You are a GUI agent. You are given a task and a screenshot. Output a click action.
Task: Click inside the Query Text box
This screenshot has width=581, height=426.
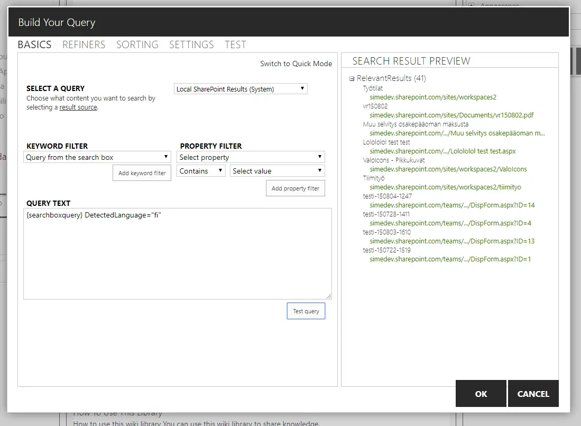[x=177, y=254]
